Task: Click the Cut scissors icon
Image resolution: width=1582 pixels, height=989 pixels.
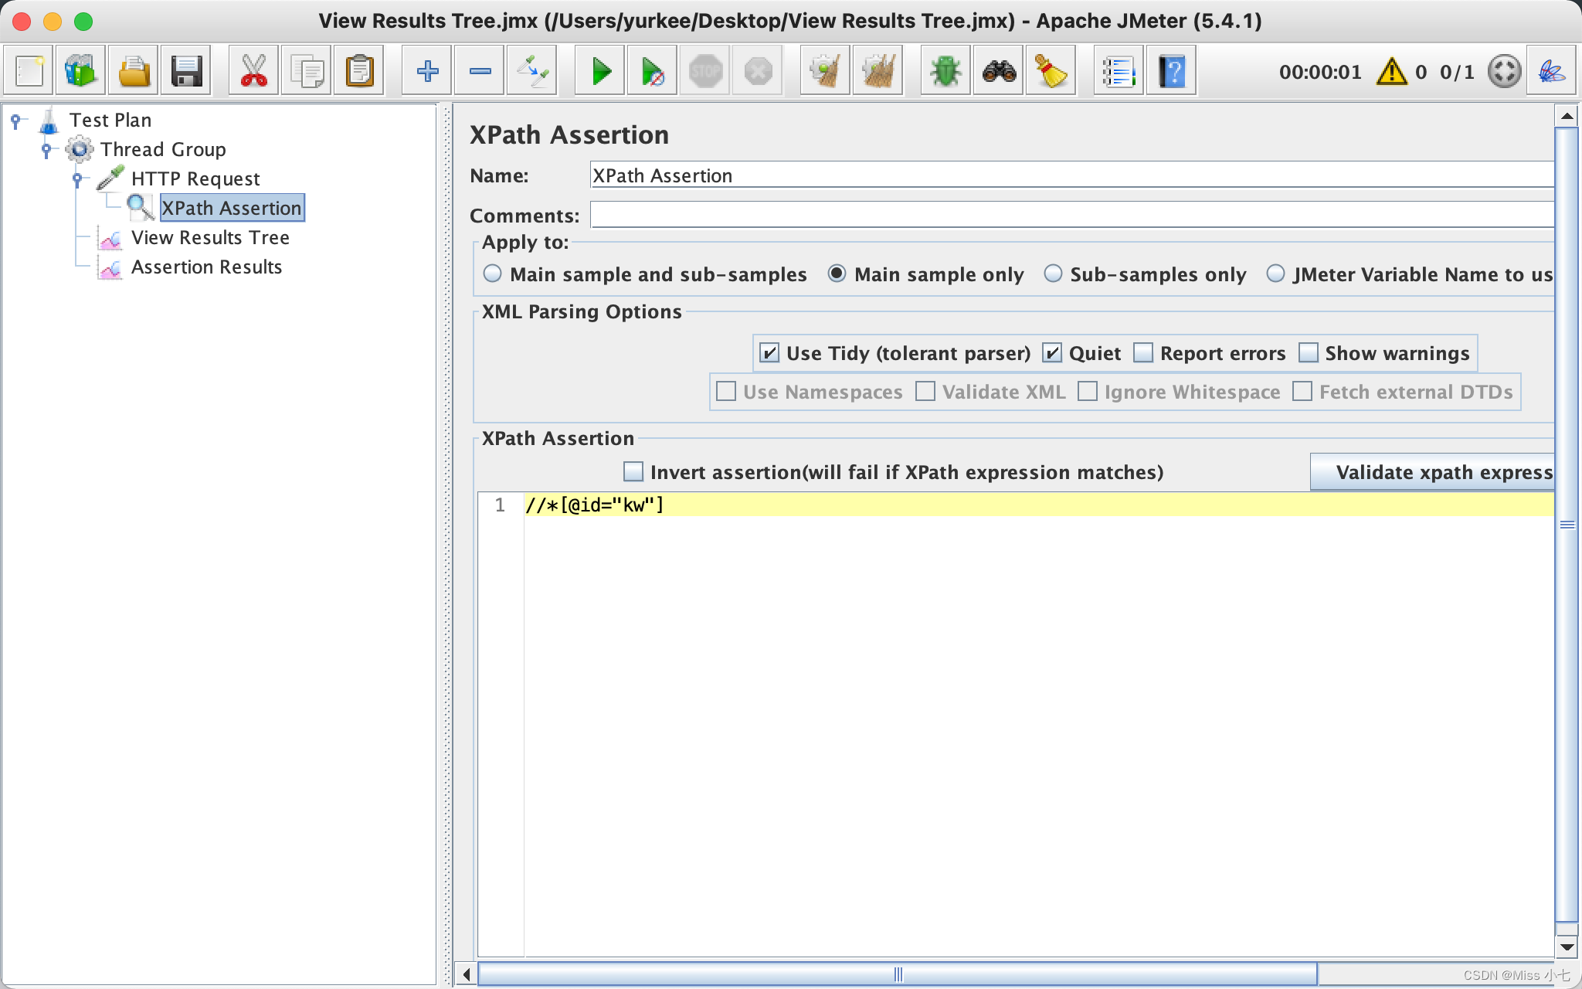Action: pos(254,72)
